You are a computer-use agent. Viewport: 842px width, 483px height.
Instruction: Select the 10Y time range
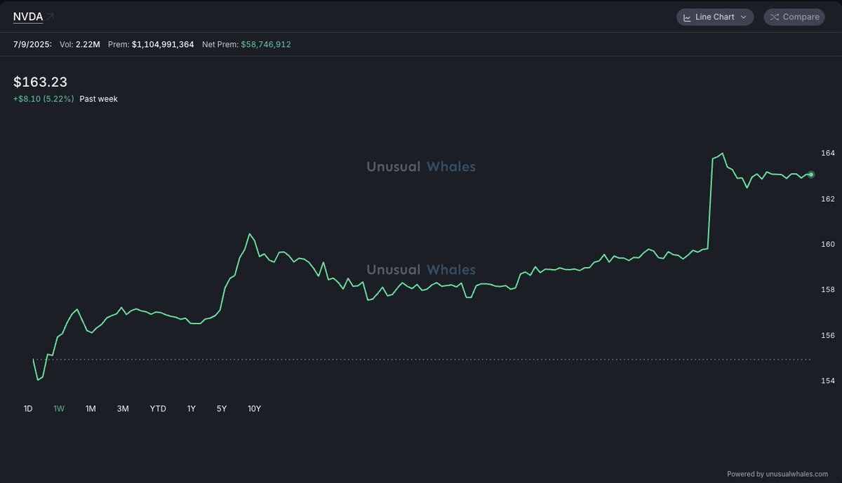tap(254, 409)
